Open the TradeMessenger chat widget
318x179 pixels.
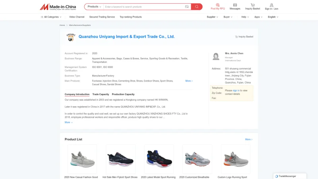tap(290, 176)
